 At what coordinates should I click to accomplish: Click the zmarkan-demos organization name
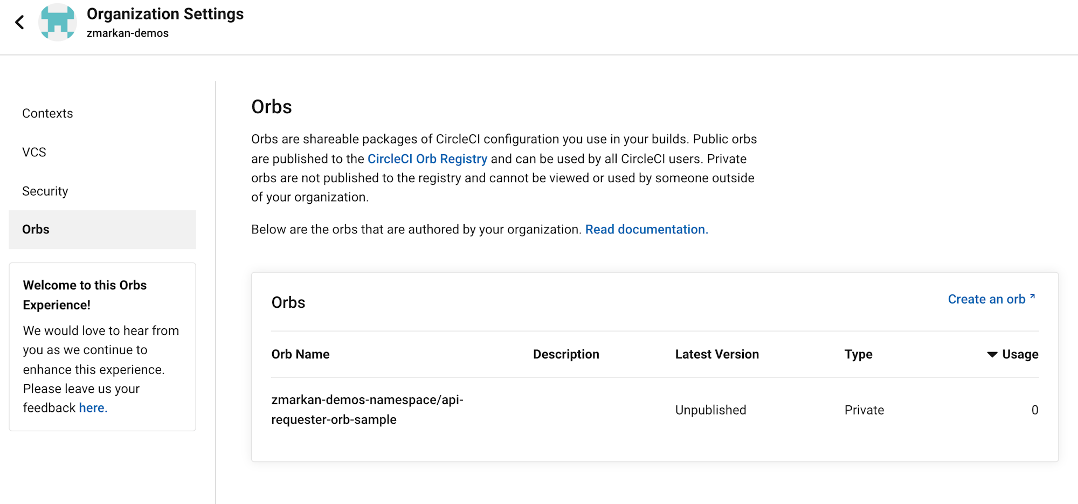pos(128,33)
